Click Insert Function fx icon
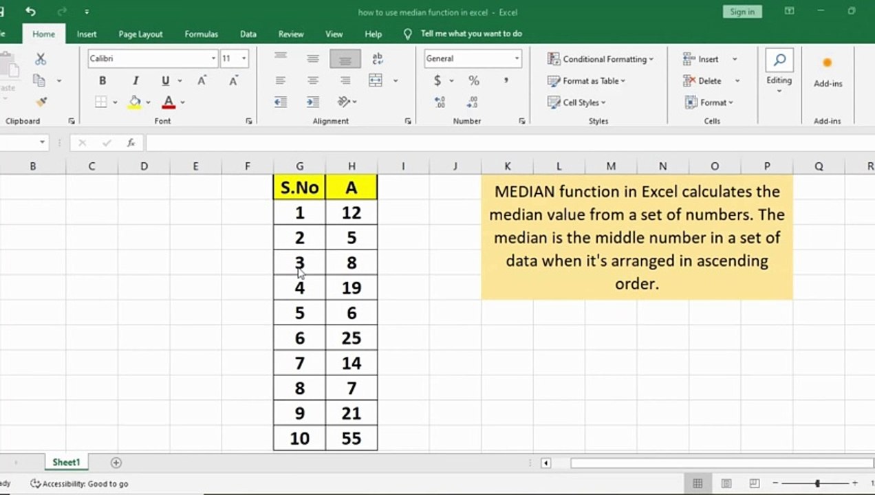875x495 pixels. (x=131, y=143)
